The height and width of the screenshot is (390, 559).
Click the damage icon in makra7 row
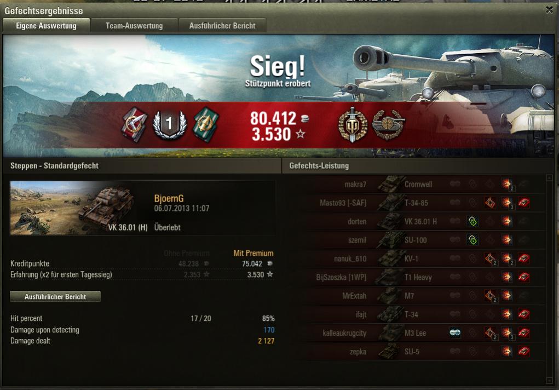pos(506,185)
